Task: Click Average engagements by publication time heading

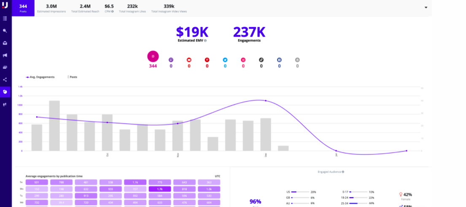Action: tap(54, 176)
